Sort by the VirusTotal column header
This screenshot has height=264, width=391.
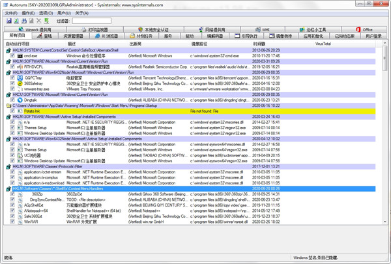coord(323,44)
